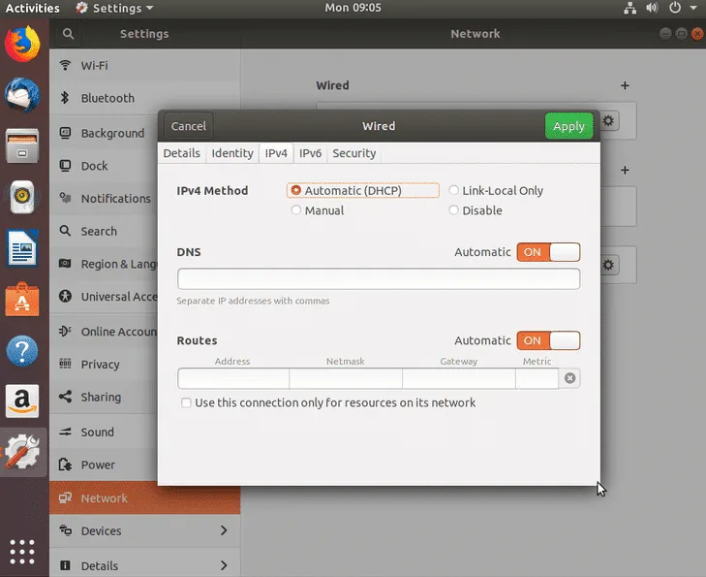
Task: Open Background settings in sidebar
Action: pyautogui.click(x=104, y=134)
